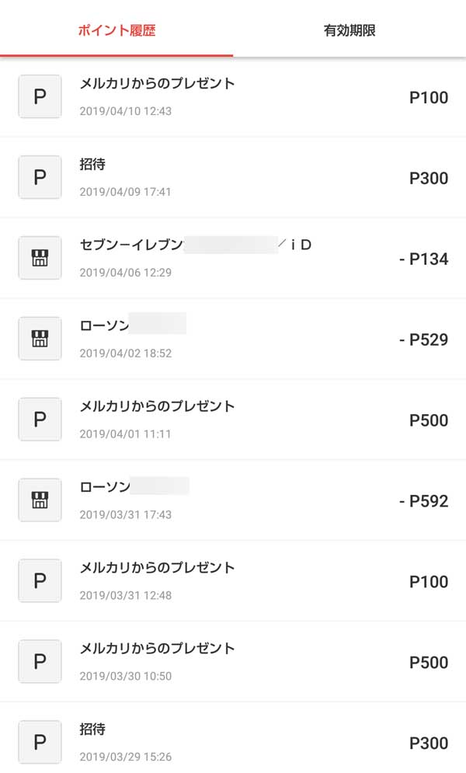Click the - P592 amount
Image resolution: width=466 pixels, height=773 pixels.
tap(423, 502)
